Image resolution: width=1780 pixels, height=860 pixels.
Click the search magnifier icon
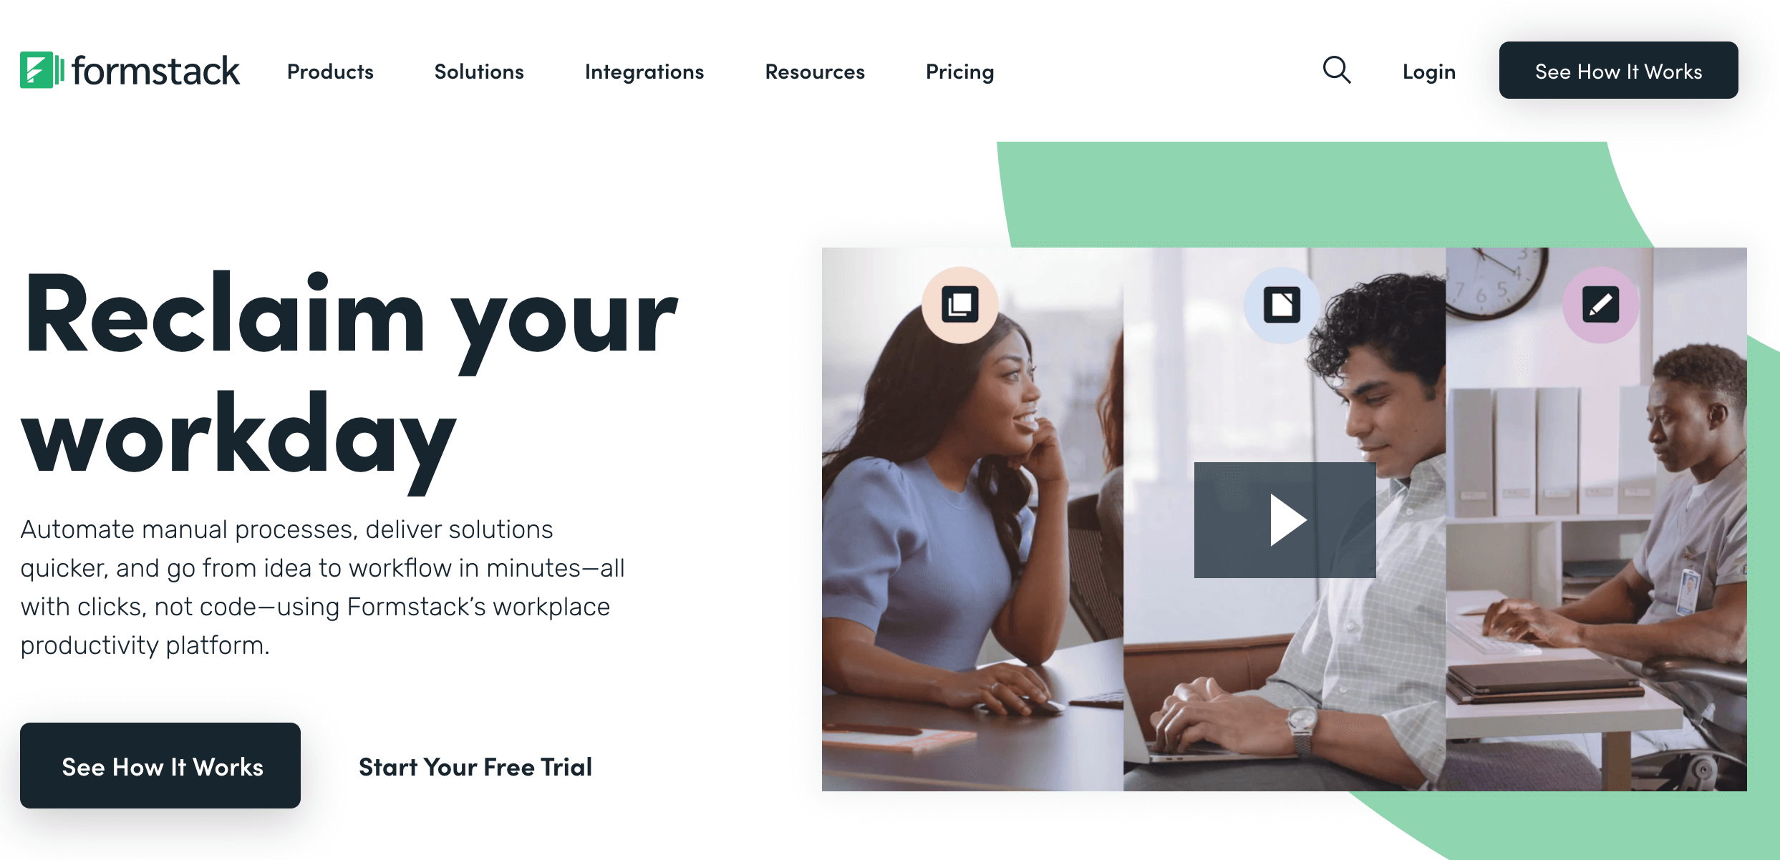(1338, 70)
